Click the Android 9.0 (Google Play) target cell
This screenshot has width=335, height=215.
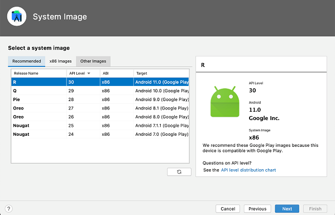pyautogui.click(x=161, y=99)
